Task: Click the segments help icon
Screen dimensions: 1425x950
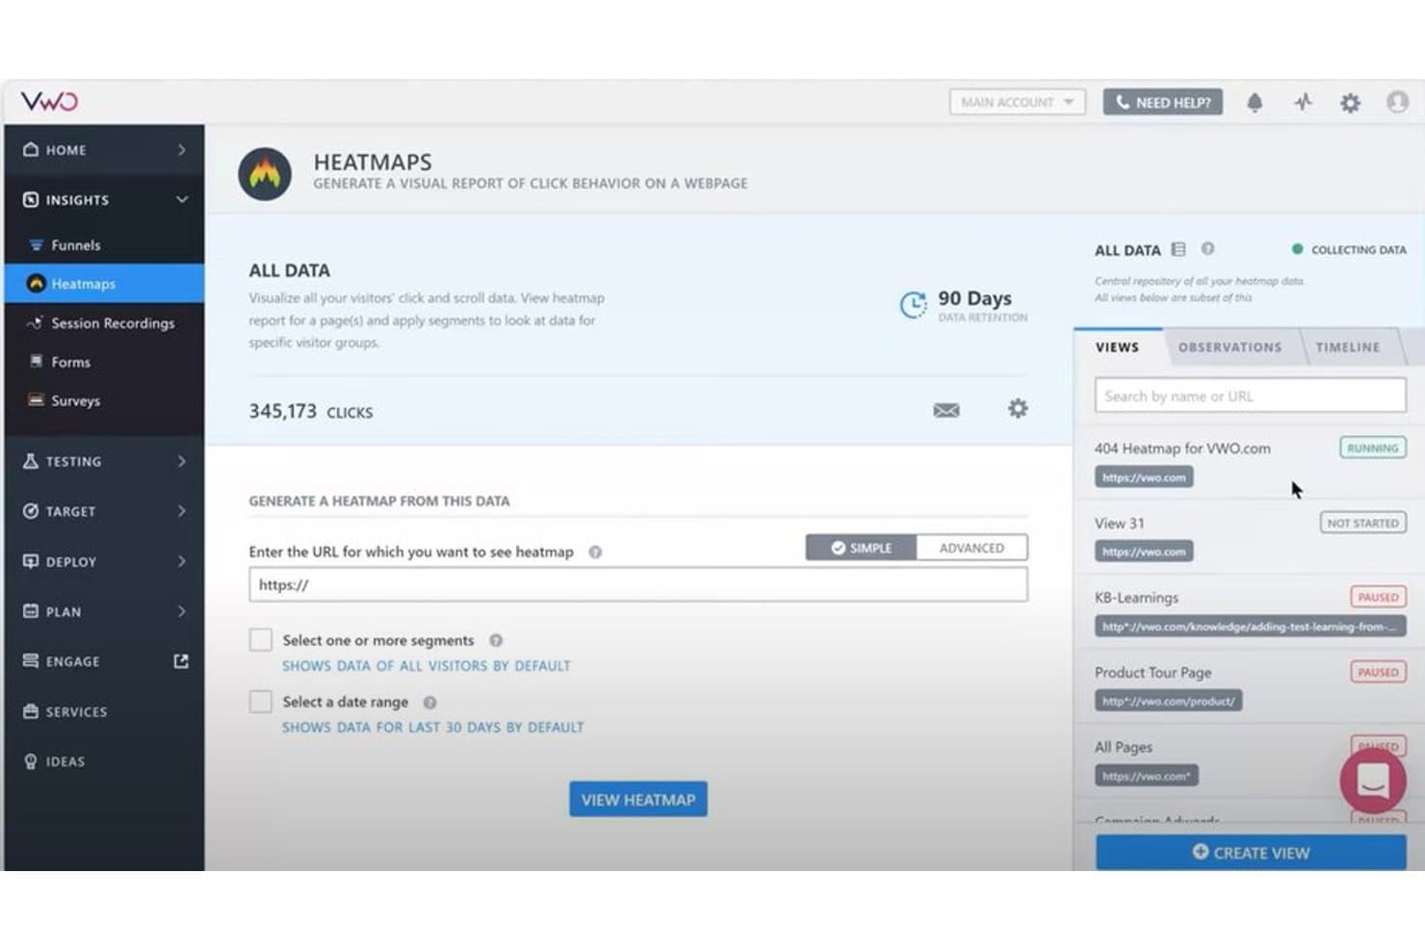Action: coord(496,640)
